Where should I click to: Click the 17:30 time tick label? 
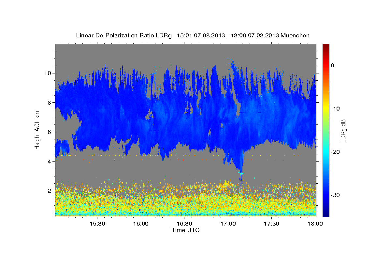click(271, 224)
